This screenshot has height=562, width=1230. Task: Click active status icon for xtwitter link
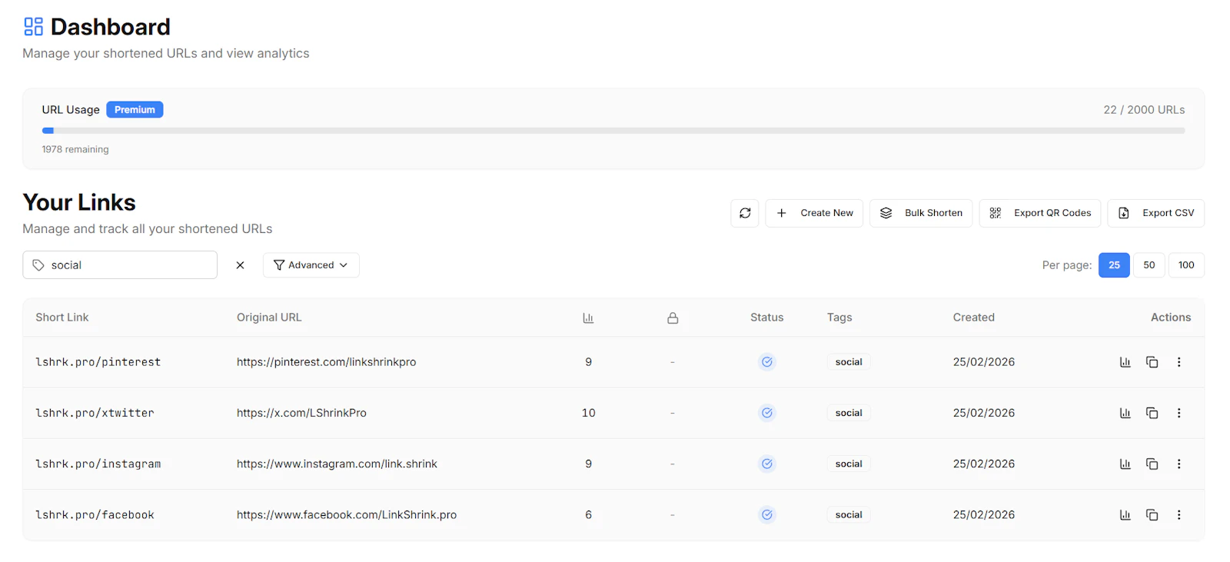point(766,413)
